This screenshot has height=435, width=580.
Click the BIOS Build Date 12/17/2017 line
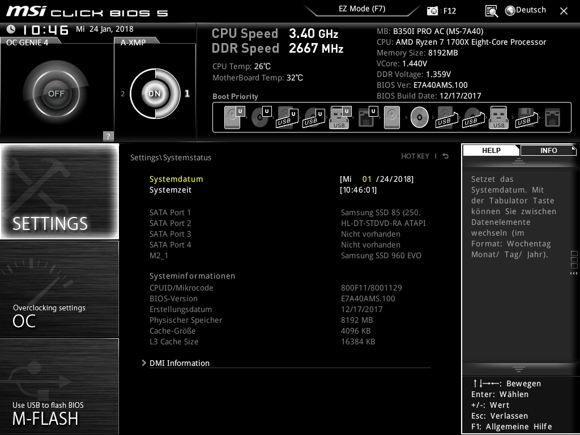(429, 95)
